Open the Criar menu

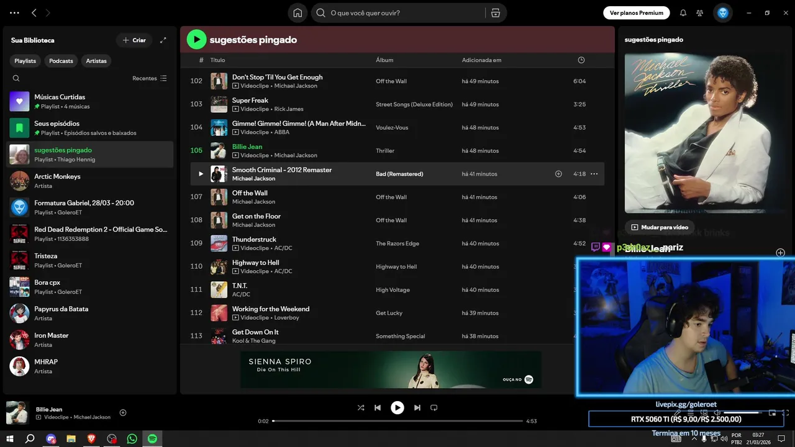(134, 40)
